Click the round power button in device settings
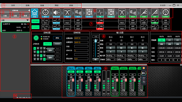The image size is (182, 102). (x=36, y=38)
